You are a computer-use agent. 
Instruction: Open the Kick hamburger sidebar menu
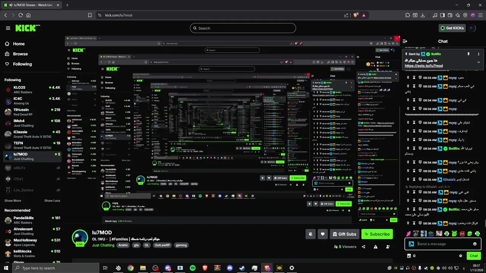8,28
